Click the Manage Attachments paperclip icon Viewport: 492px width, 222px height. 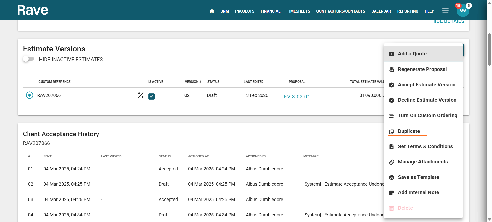(x=392, y=162)
